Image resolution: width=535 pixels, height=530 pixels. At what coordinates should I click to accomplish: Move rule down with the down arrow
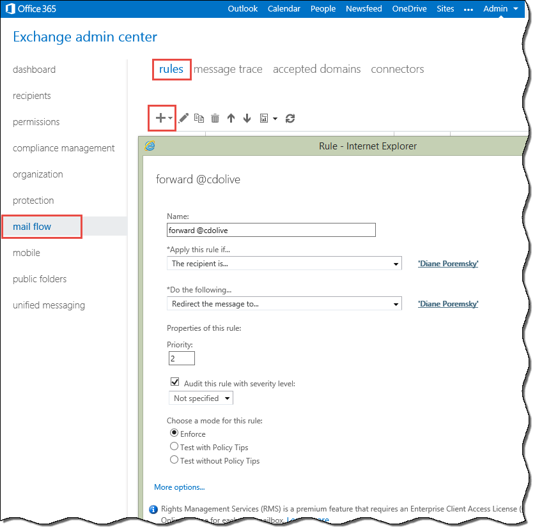(x=247, y=118)
